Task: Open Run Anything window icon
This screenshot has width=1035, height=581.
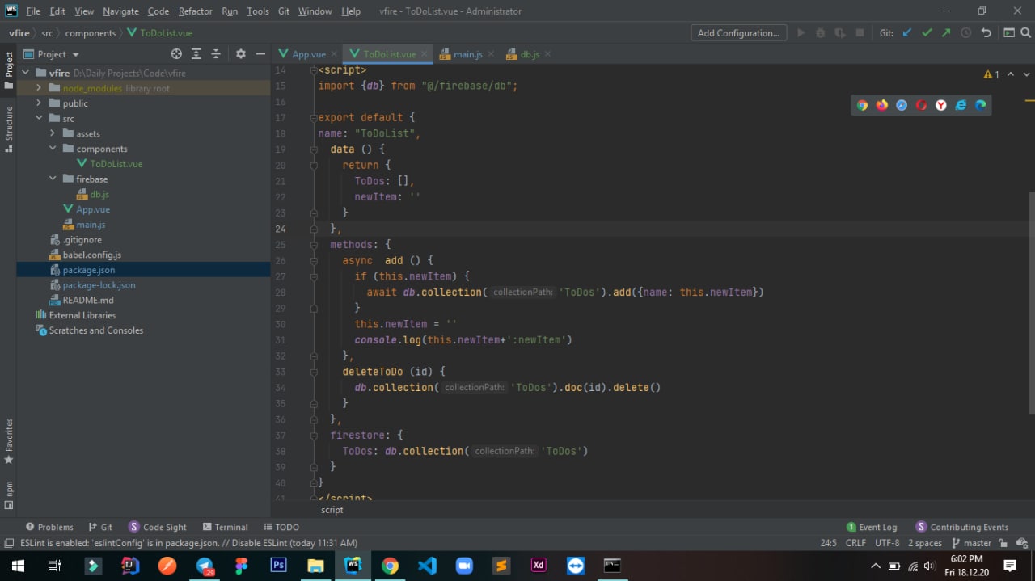Action: coord(1008,33)
